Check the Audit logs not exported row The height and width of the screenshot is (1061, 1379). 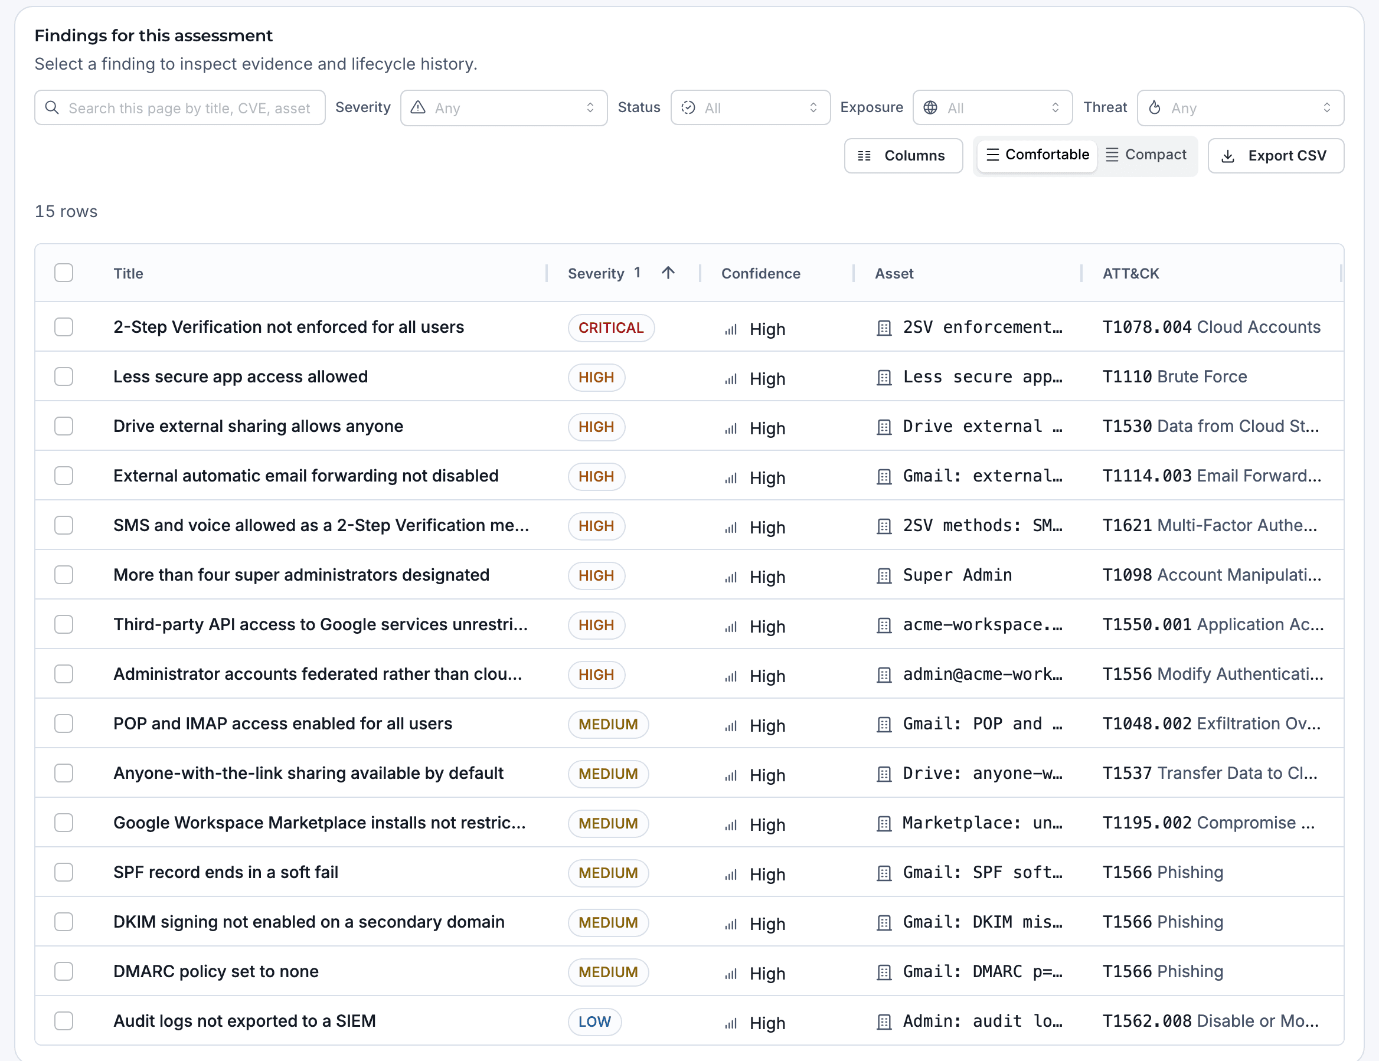[64, 1021]
